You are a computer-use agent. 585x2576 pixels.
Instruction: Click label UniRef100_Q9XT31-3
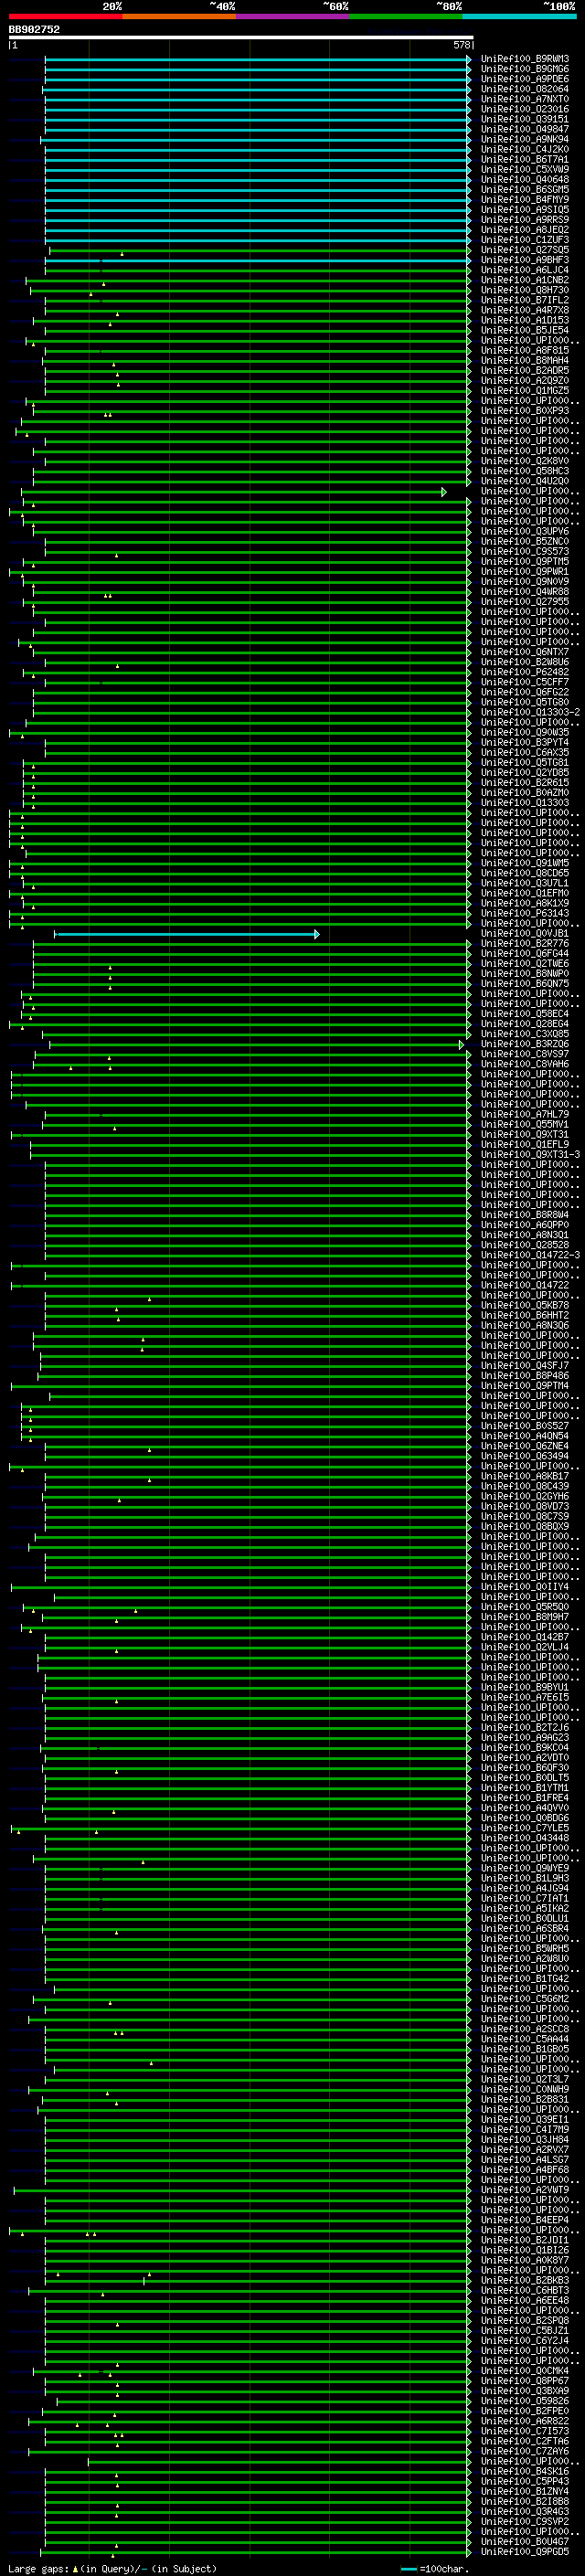point(530,1154)
